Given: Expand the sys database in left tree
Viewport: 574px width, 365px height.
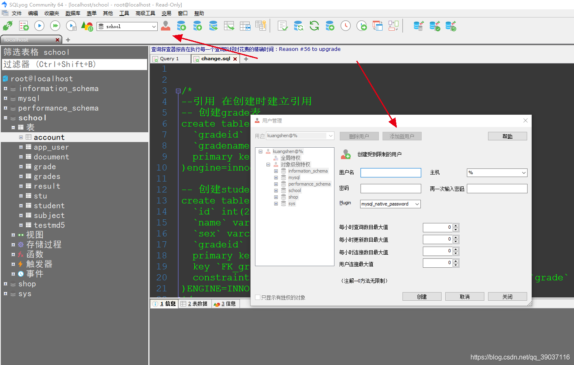Looking at the screenshot, I should pyautogui.click(x=5, y=294).
